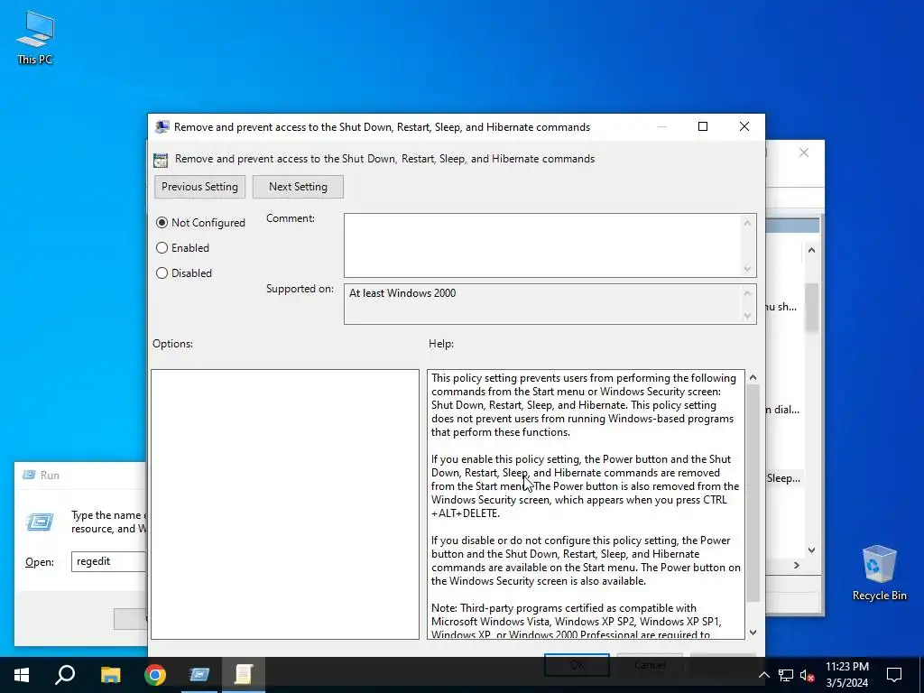Close the background Group Policy window
This screenshot has height=693, width=924.
[804, 153]
